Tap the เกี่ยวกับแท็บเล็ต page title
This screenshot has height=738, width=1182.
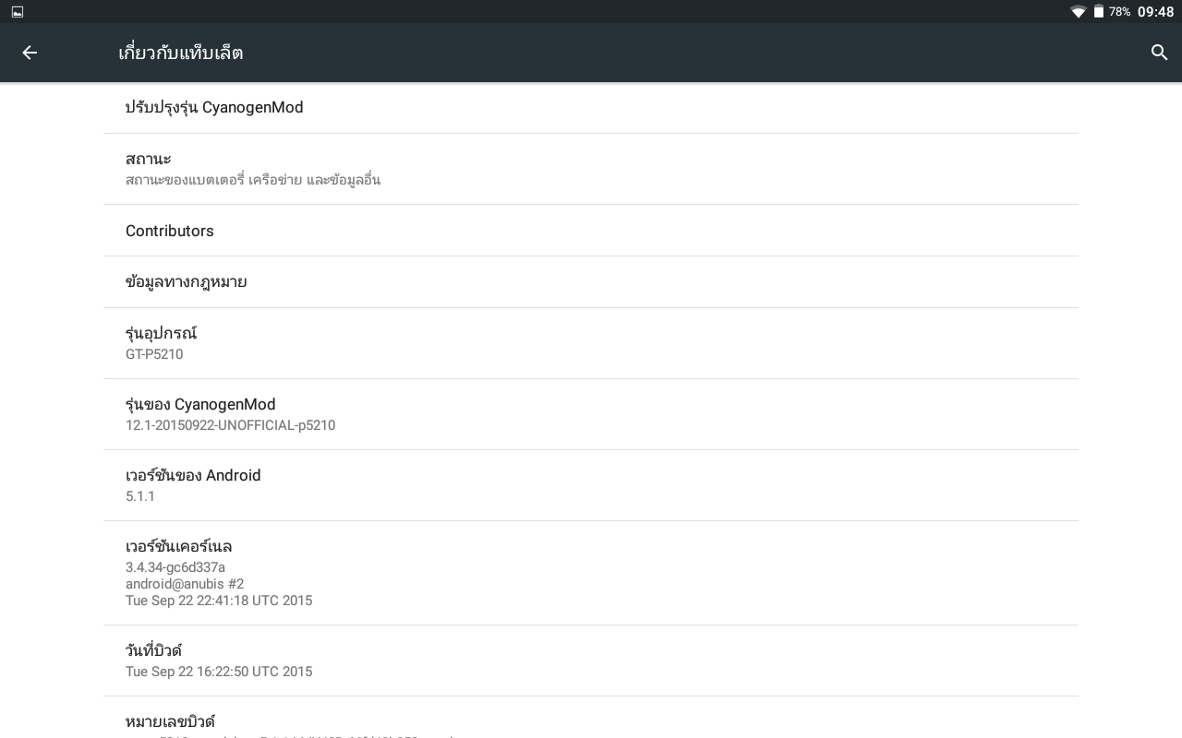tap(181, 53)
